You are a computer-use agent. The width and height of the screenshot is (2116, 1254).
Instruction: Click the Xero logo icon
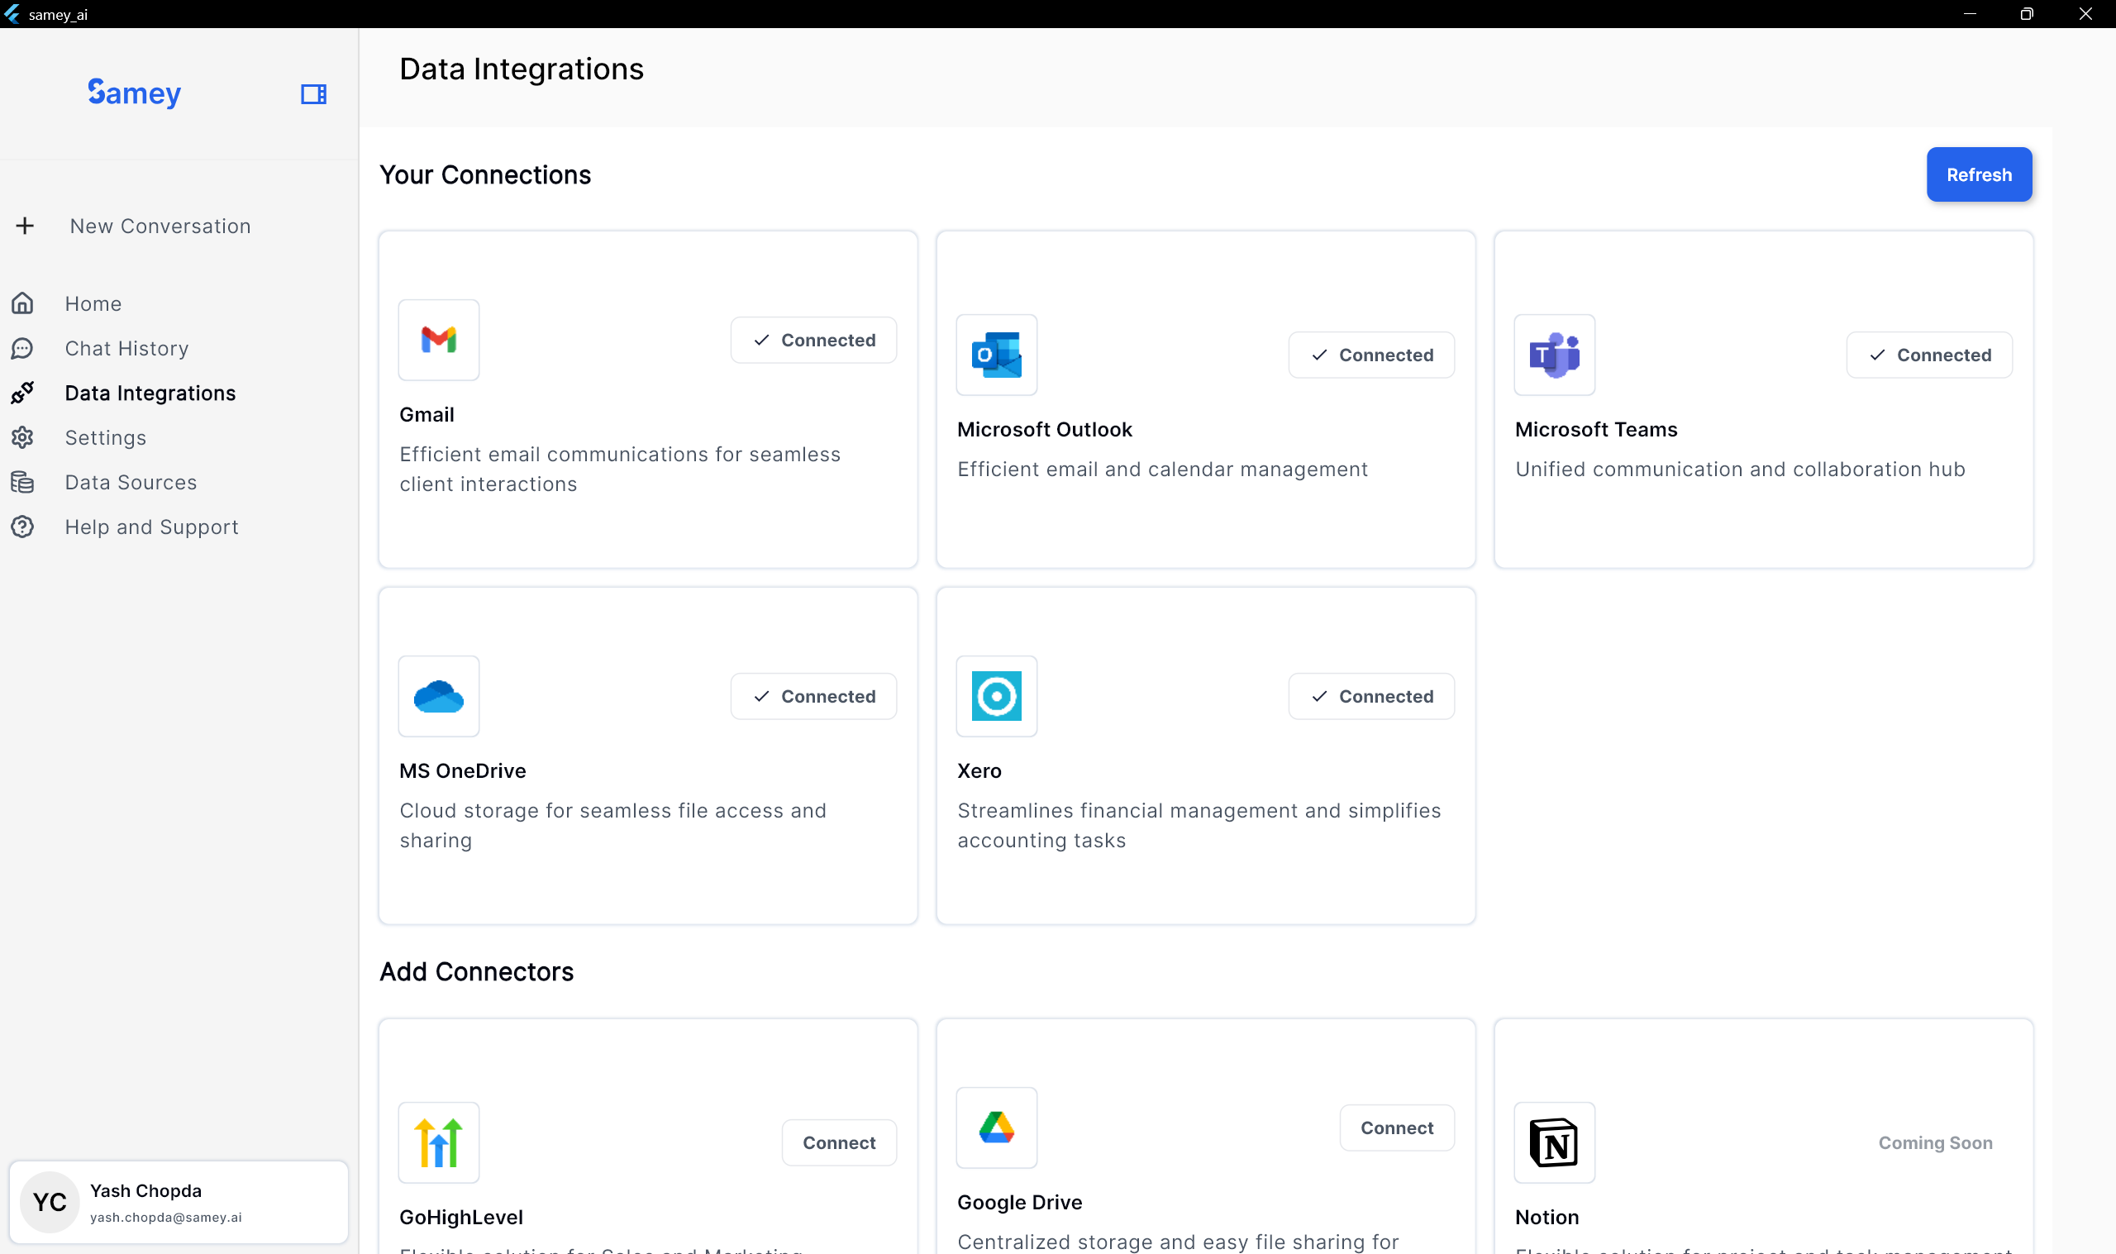(x=997, y=696)
